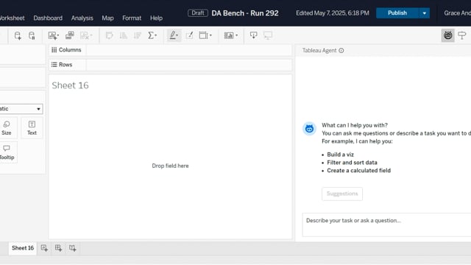
Task: Add a new story from bottom tab bar
Action: coord(72,248)
